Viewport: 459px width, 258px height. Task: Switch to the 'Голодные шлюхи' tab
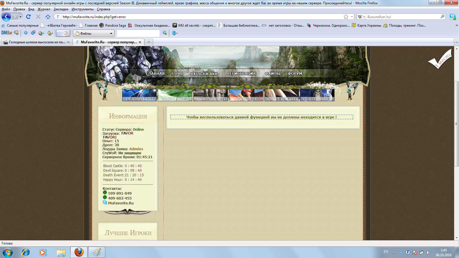click(x=36, y=42)
